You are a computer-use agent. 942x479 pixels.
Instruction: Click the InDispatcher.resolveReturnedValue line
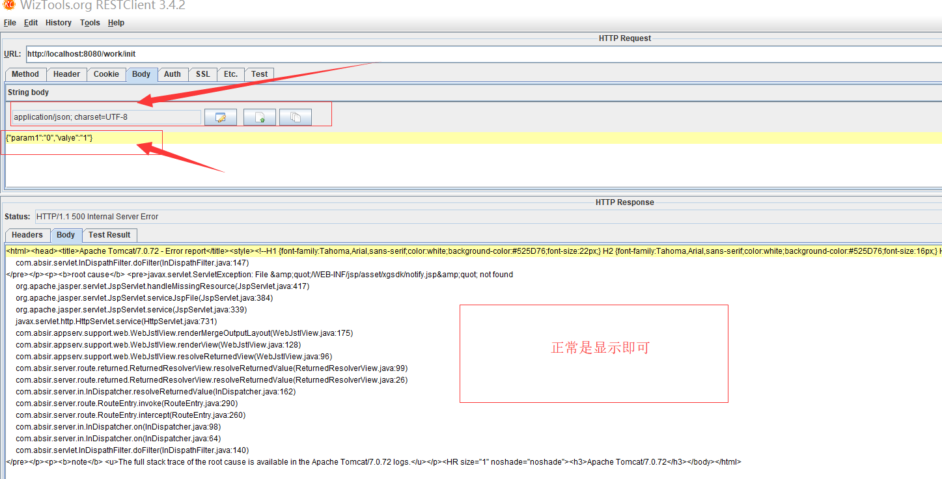tap(156, 392)
